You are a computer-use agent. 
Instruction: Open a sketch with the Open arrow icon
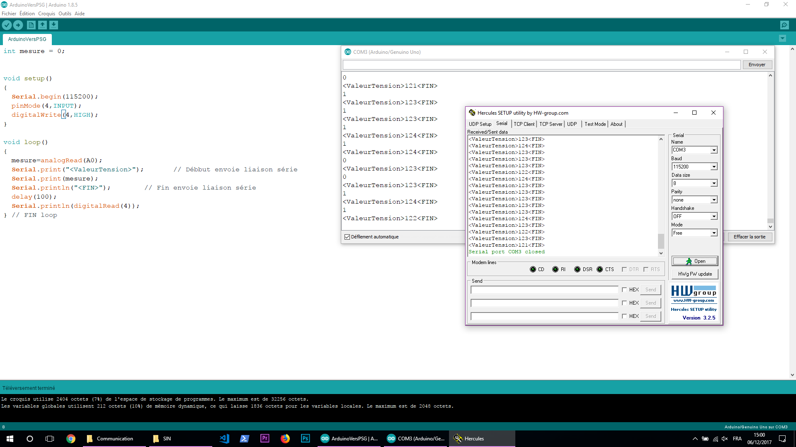coord(42,25)
